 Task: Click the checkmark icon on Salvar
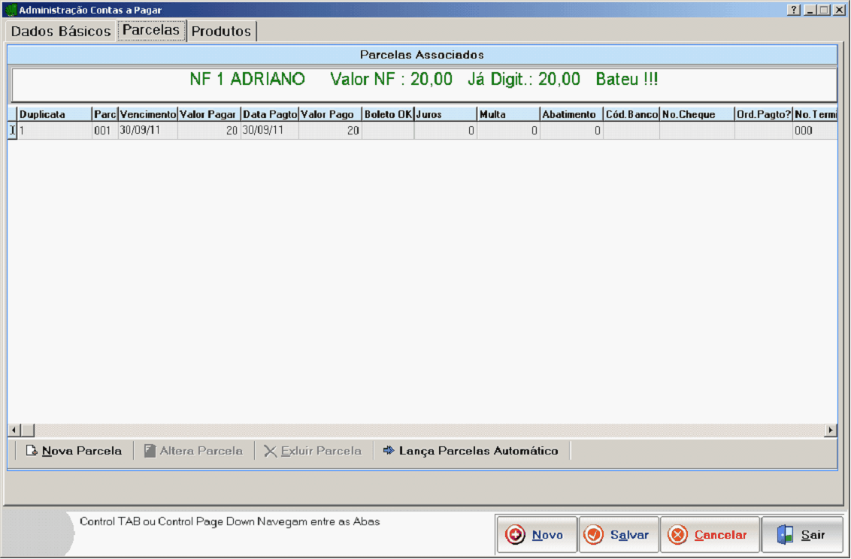click(595, 535)
